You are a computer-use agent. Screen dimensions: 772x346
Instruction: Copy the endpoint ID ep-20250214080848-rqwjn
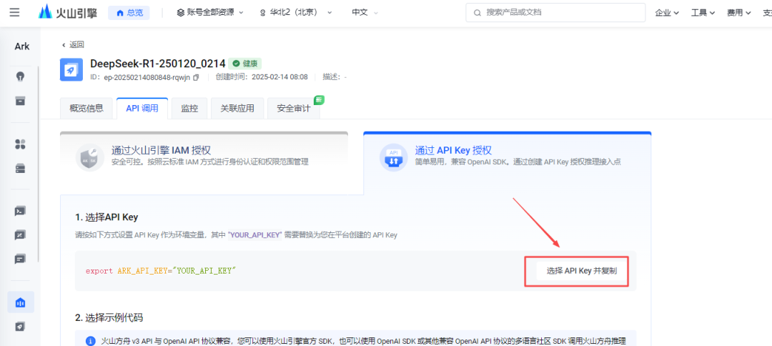point(196,77)
